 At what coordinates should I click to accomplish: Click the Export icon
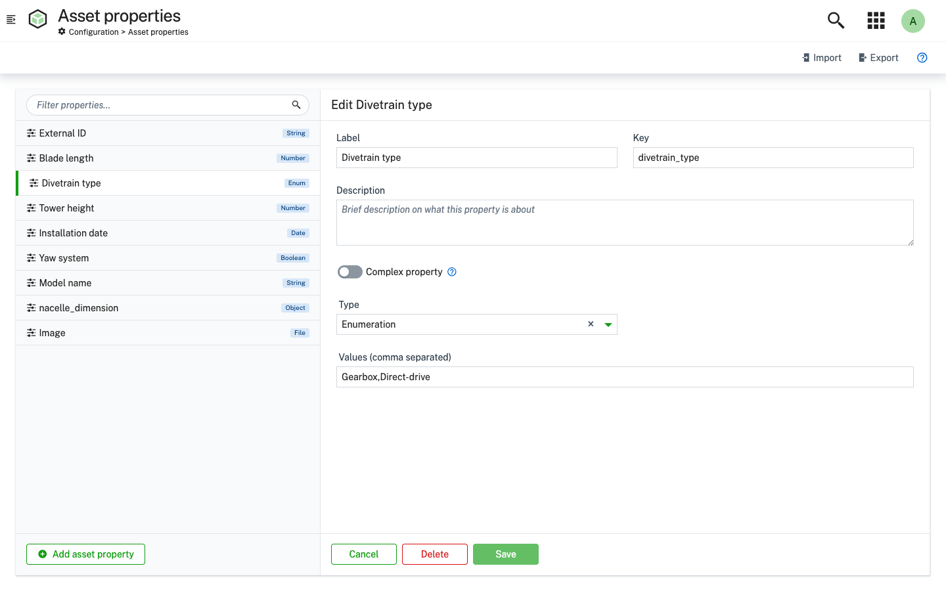click(x=862, y=58)
